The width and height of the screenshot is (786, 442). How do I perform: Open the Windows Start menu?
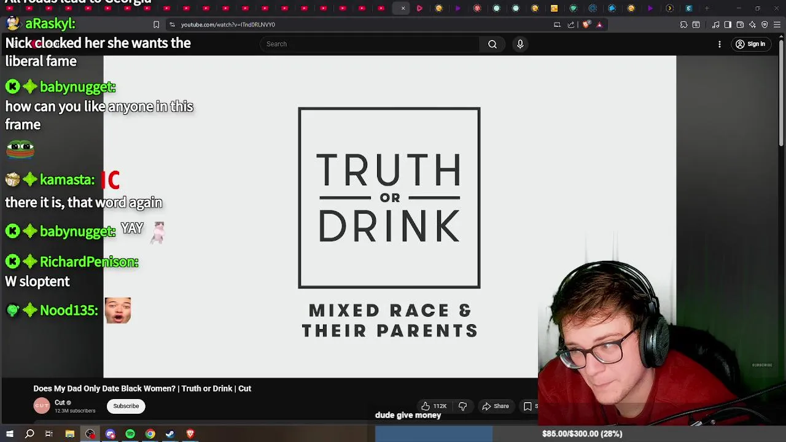coord(10,434)
